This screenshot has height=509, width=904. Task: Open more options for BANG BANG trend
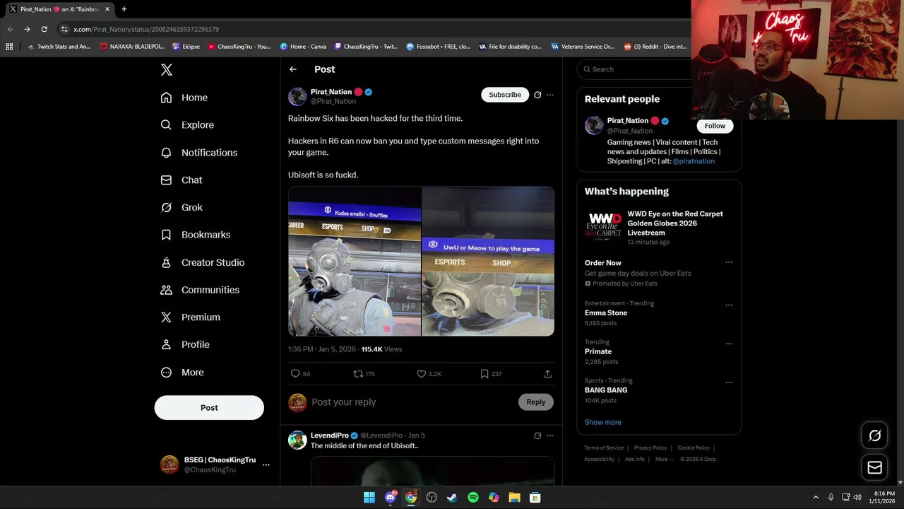(x=729, y=382)
